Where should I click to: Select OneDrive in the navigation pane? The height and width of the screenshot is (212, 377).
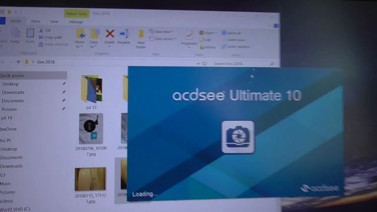click(x=8, y=130)
